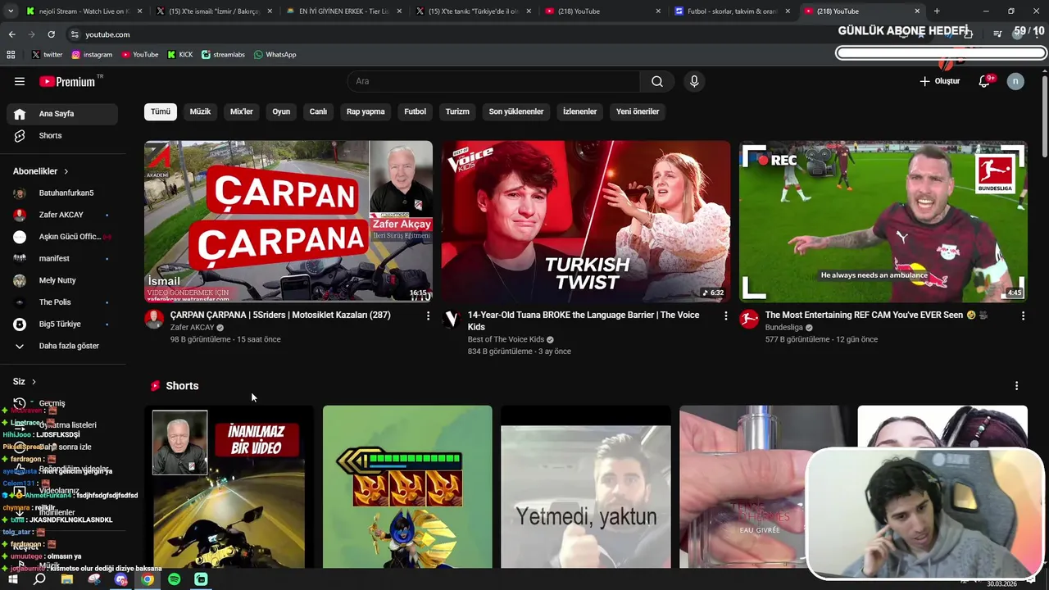Screen dimensions: 1049x590
Task: Open Batuhanfurkan5 channel subscription
Action: pos(62,193)
